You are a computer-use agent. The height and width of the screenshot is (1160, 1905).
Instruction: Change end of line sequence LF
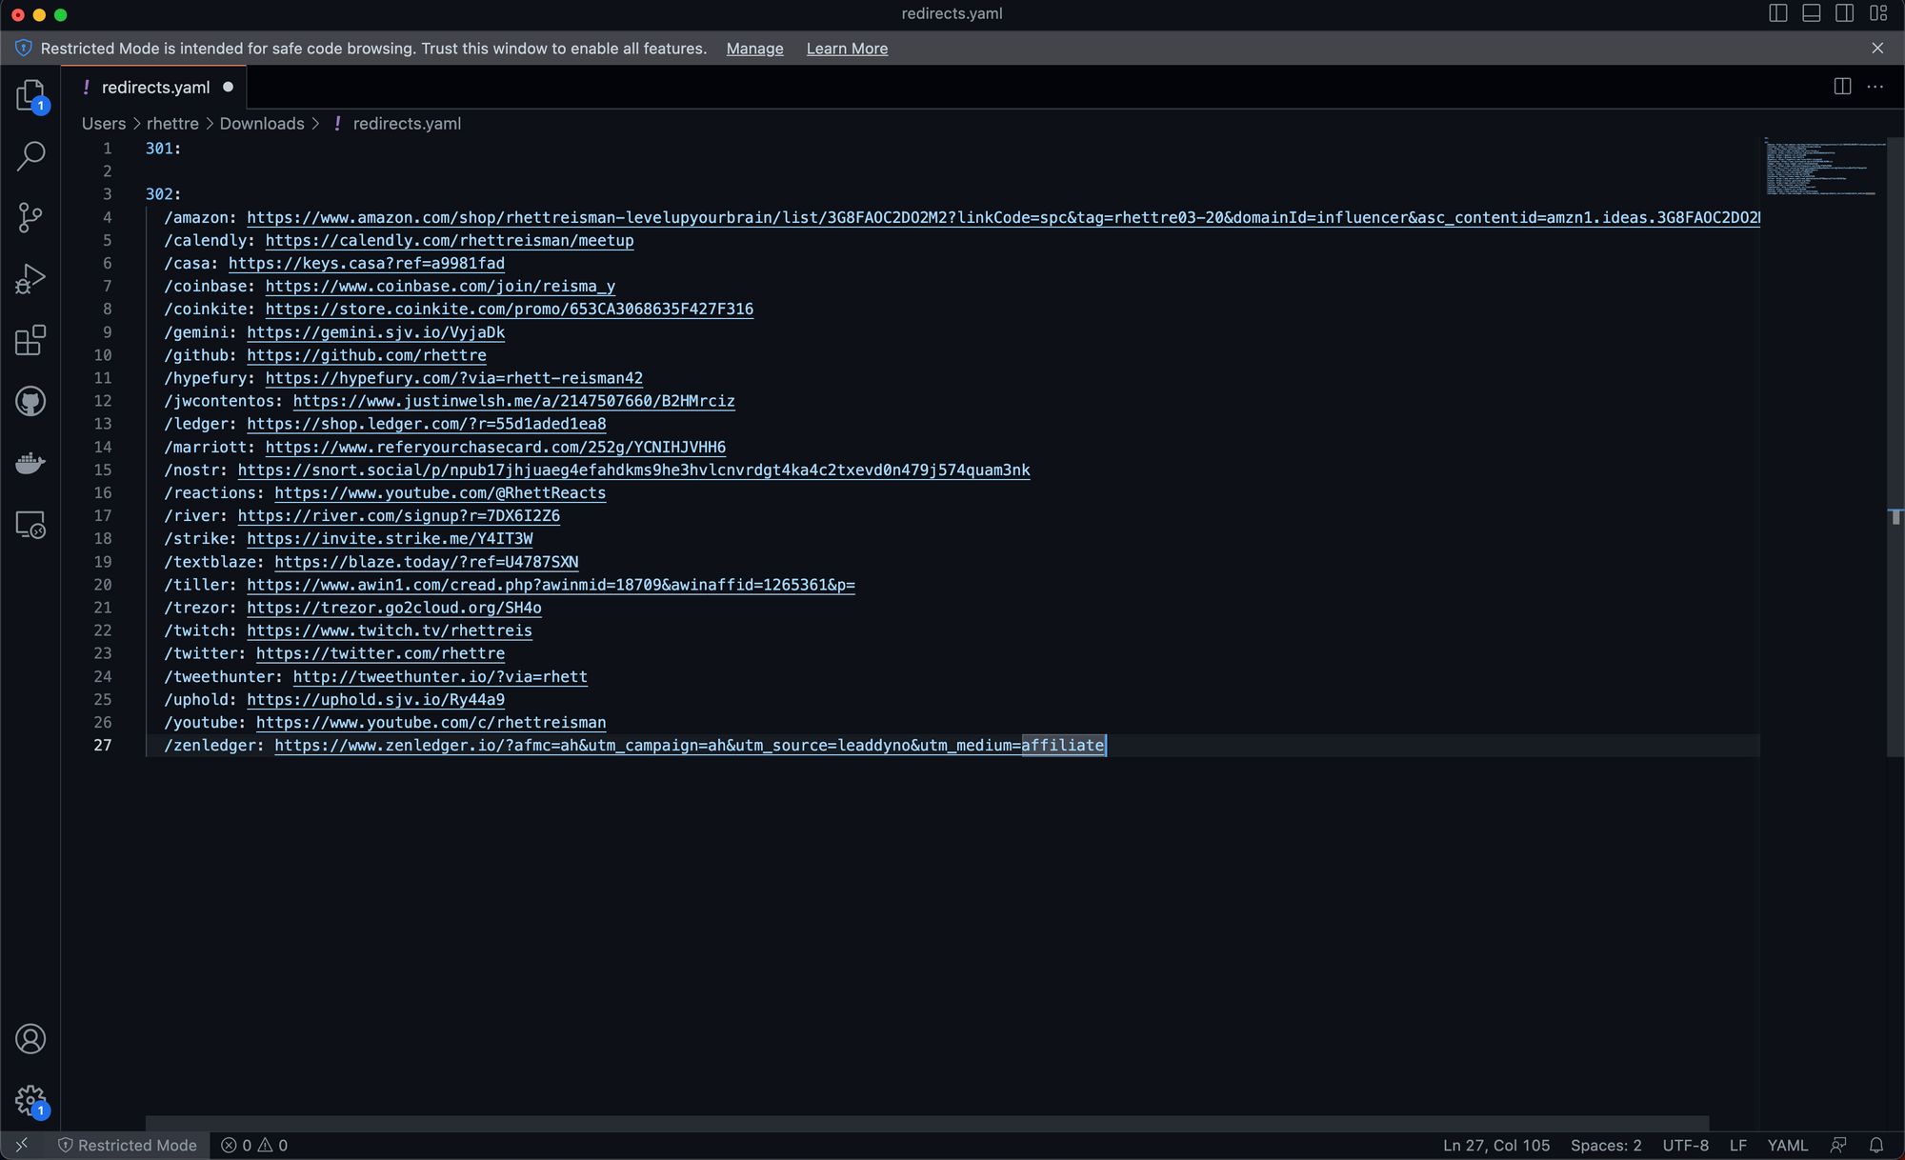click(x=1738, y=1146)
